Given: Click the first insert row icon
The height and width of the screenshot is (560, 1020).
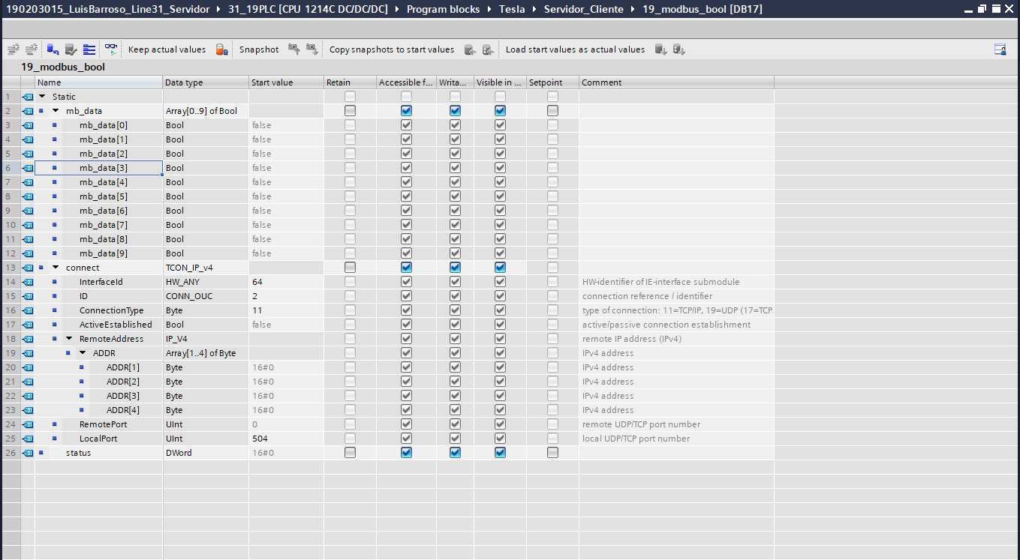Looking at the screenshot, I should click(x=13, y=49).
